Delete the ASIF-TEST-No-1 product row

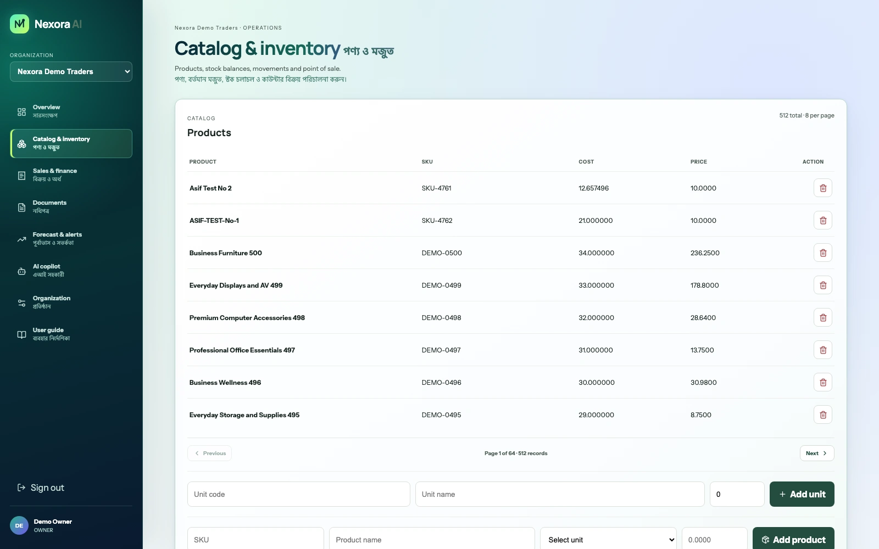click(x=822, y=220)
